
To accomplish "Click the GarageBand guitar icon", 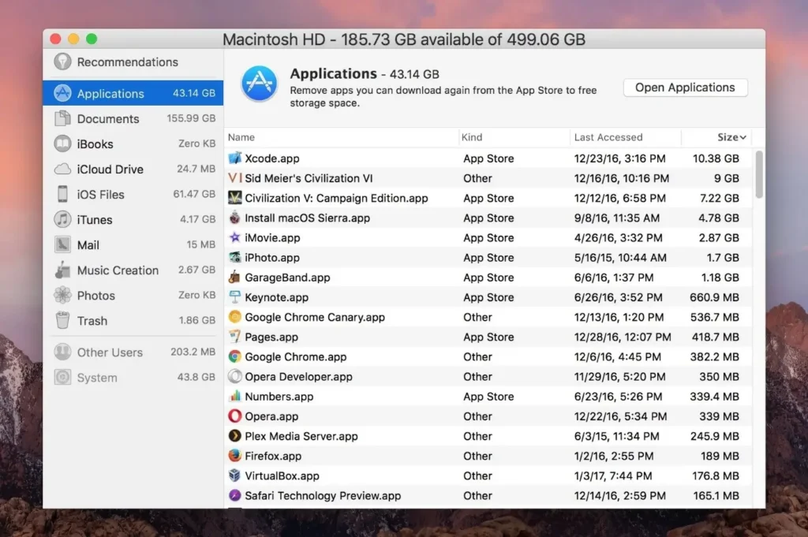I will (234, 277).
